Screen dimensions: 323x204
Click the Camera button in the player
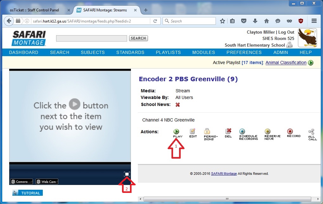[x=22, y=182]
